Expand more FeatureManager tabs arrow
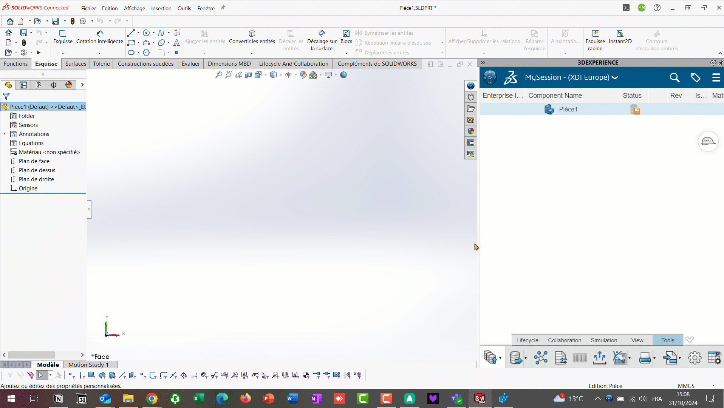The height and width of the screenshot is (408, 724). [82, 85]
